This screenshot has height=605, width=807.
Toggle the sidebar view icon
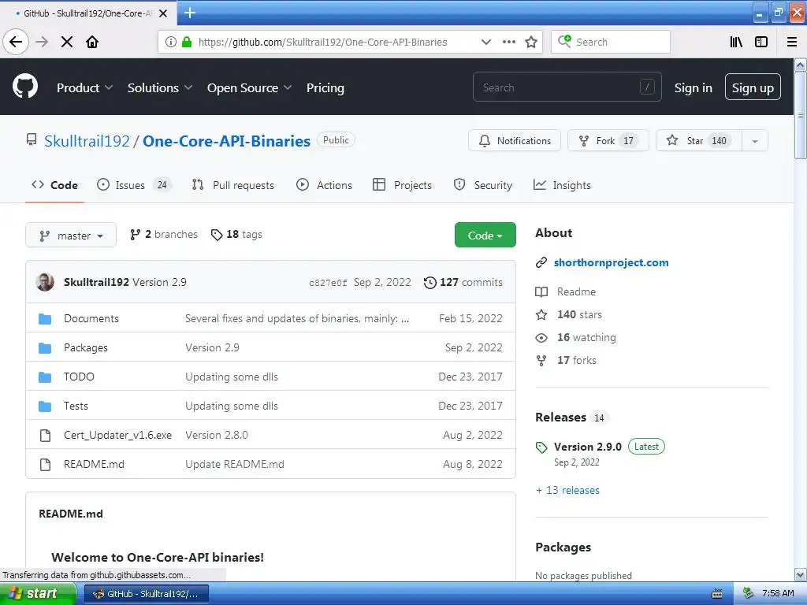pyautogui.click(x=761, y=43)
